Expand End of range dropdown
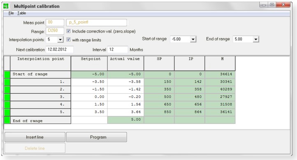The height and width of the screenshot is (160, 297). (256, 39)
